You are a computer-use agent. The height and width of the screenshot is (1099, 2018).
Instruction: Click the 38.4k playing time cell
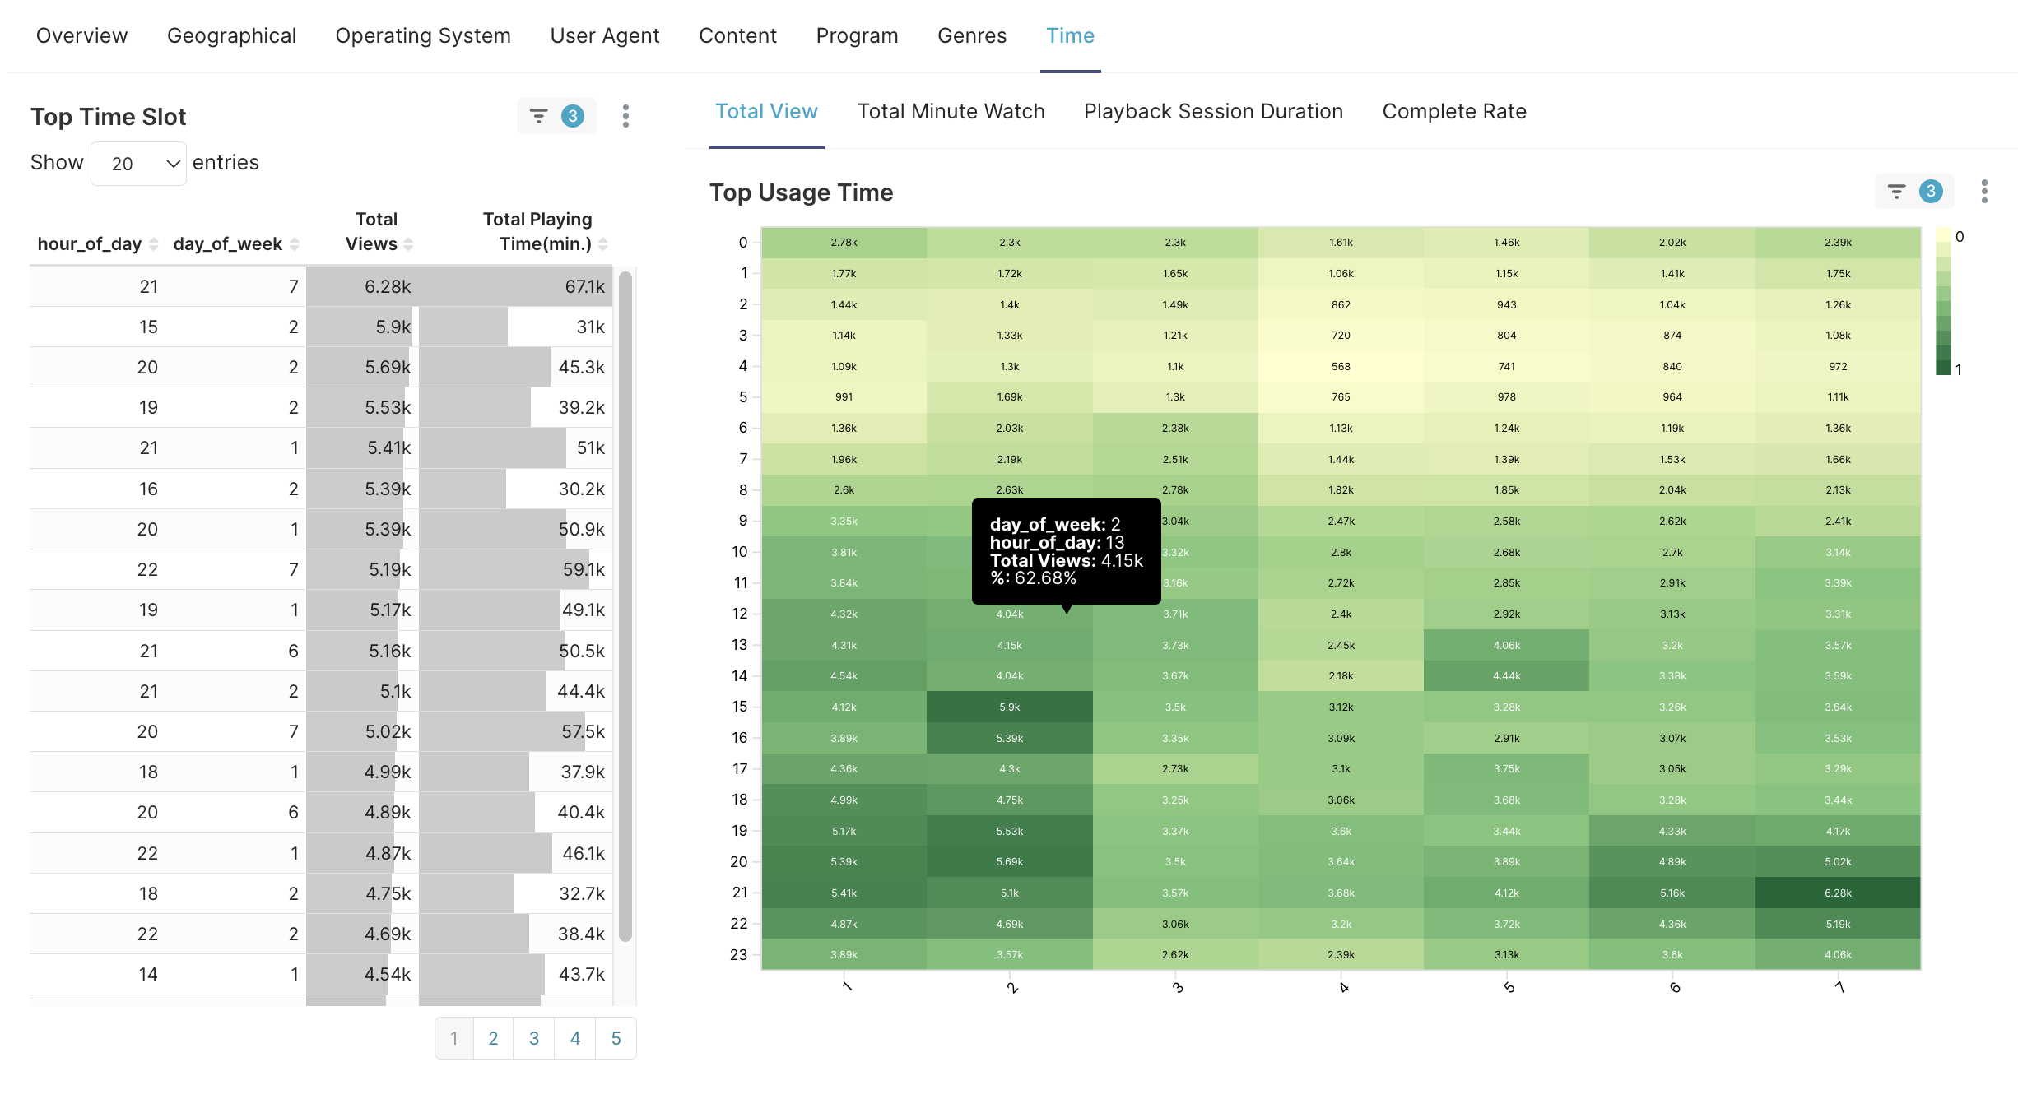coord(515,934)
